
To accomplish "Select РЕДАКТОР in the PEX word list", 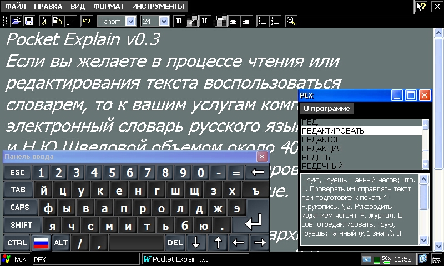I will pyautogui.click(x=361, y=140).
